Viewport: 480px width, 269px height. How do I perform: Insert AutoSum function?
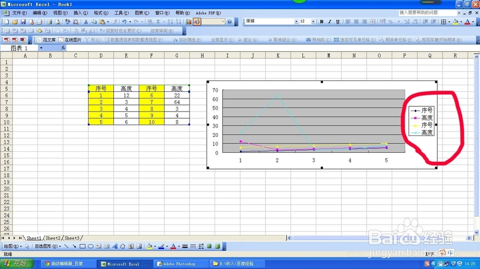[158, 22]
